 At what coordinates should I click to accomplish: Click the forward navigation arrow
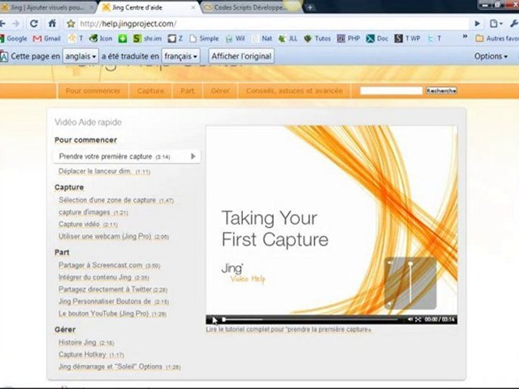pyautogui.click(x=16, y=23)
